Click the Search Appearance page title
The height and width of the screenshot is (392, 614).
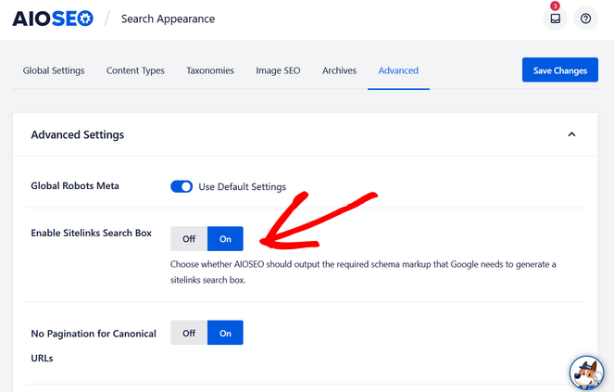168,19
